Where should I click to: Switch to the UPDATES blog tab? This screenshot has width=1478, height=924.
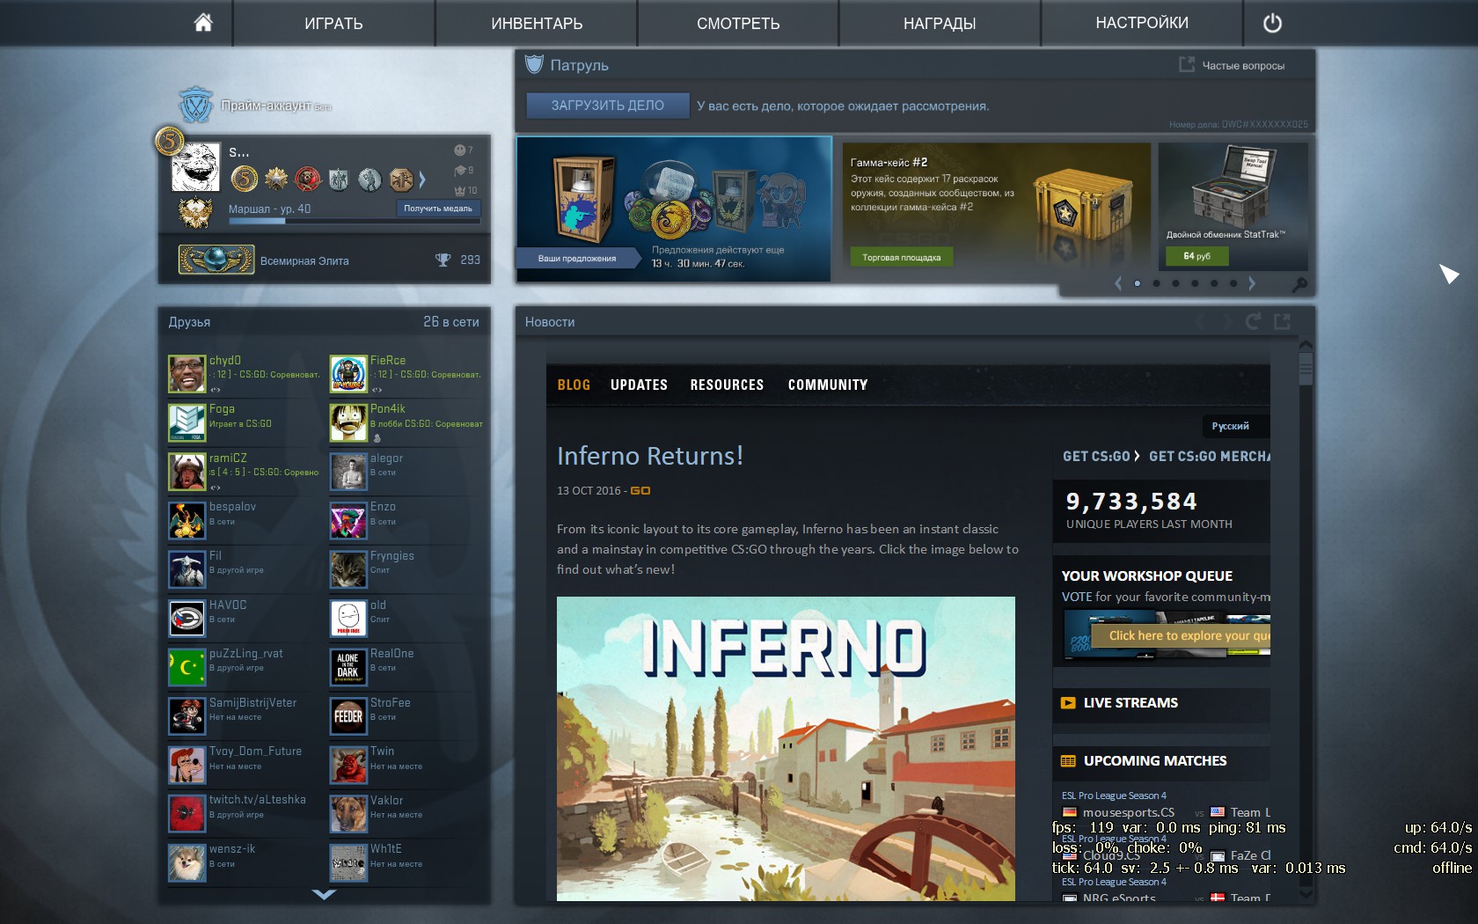point(639,385)
